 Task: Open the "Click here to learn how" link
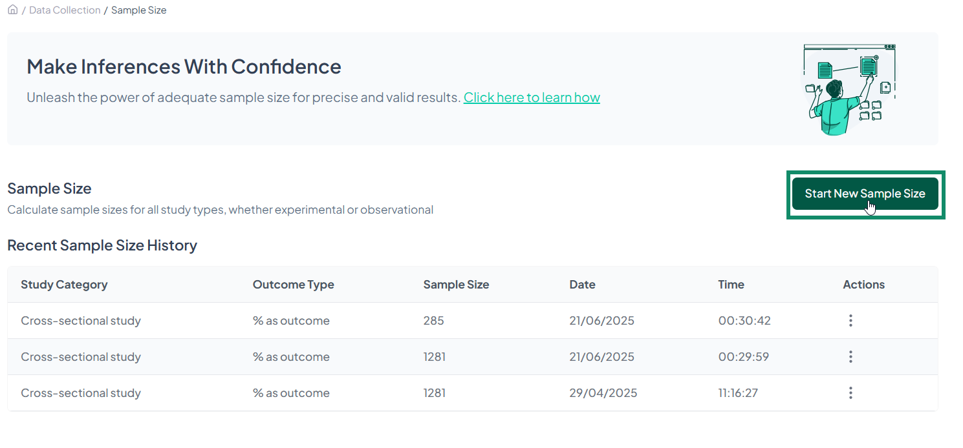(532, 97)
